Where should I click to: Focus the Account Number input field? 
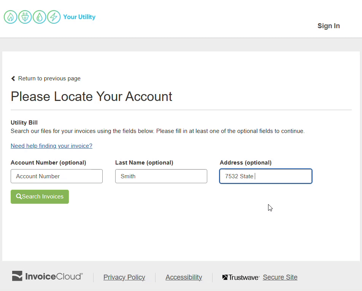click(x=57, y=176)
